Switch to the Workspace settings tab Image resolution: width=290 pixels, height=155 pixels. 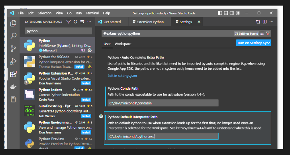tap(123, 44)
